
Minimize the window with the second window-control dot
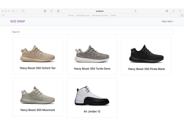pos(6,11)
